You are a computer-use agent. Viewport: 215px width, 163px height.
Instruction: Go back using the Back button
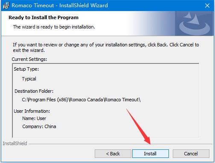tap(113, 154)
